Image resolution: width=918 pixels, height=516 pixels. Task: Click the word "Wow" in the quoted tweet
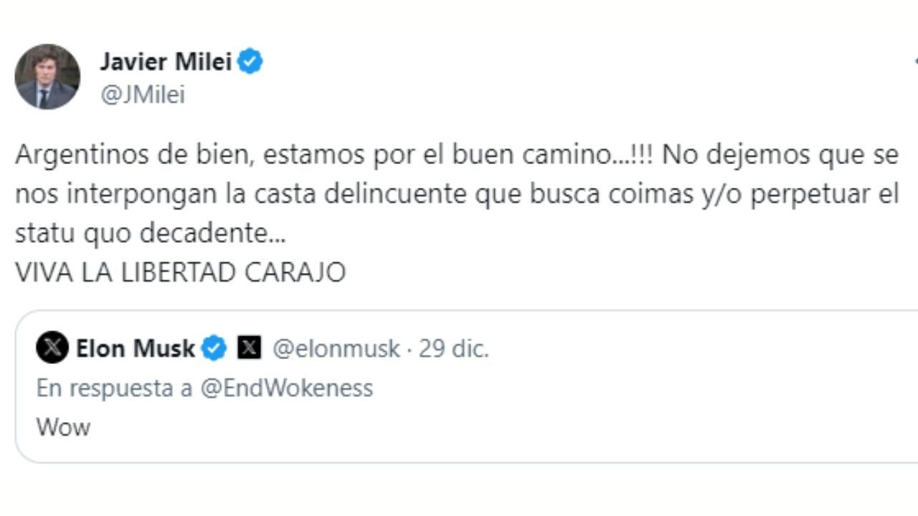pos(63,427)
